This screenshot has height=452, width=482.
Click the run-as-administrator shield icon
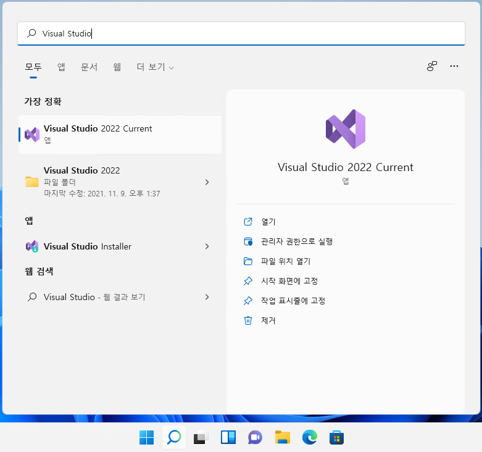(248, 241)
